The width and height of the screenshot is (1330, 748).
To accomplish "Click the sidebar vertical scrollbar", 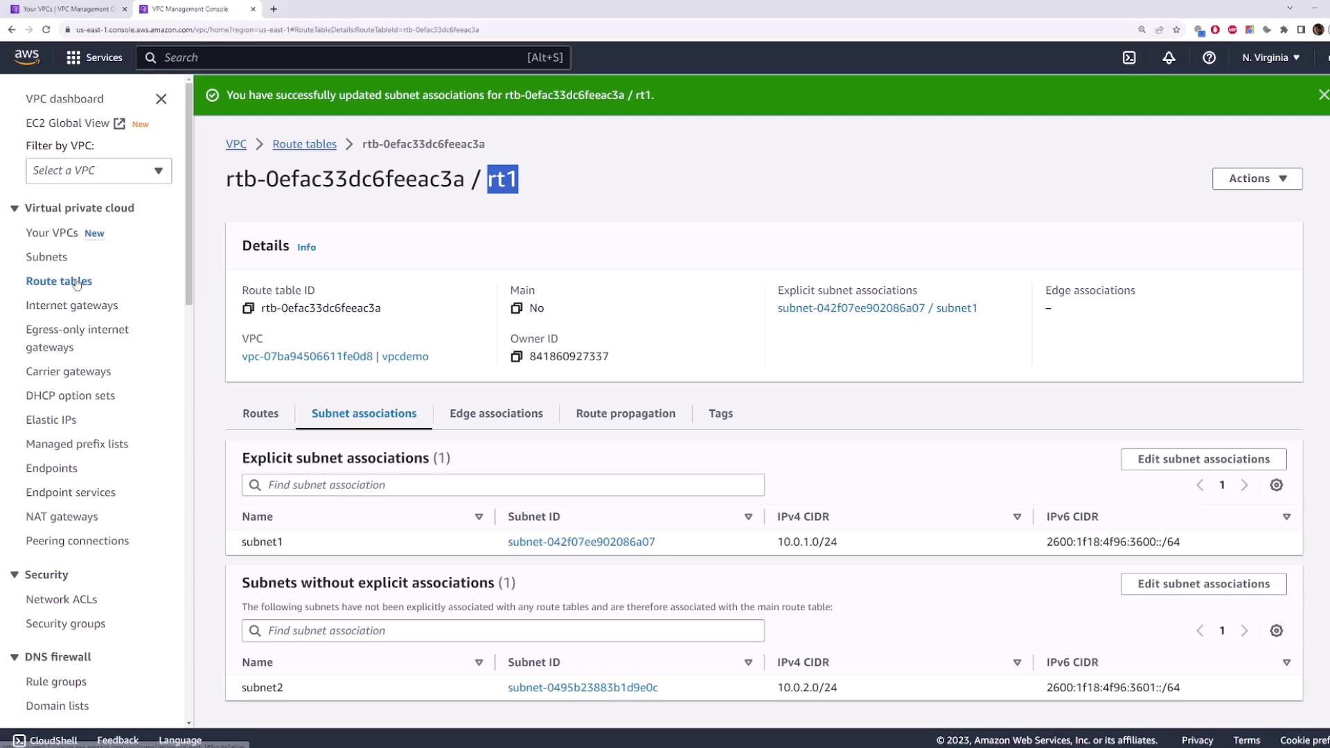I will (189, 194).
